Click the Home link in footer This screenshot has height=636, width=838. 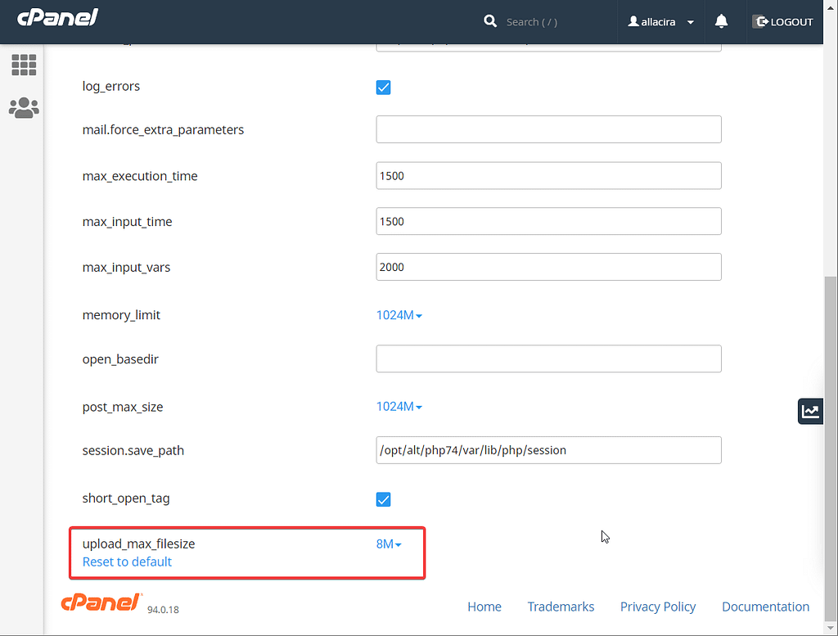click(x=484, y=607)
